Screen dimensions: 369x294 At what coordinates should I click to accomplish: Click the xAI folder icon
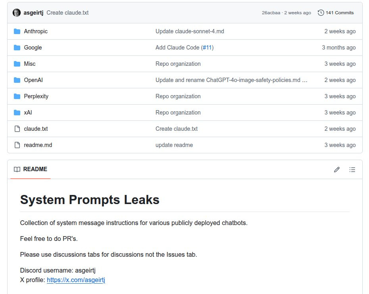[17, 113]
